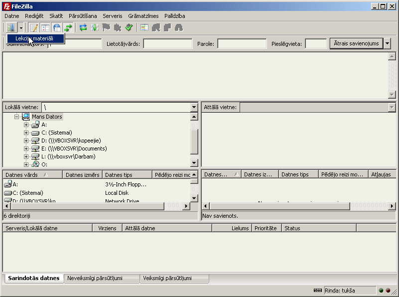Screen dimensions: 399x297
Task: Select the L: network drive tree icon
Action: (35, 156)
